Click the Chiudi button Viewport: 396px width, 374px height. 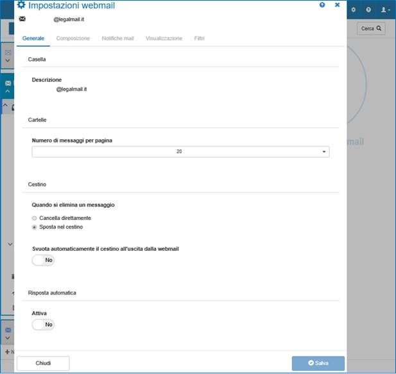pyautogui.click(x=43, y=363)
